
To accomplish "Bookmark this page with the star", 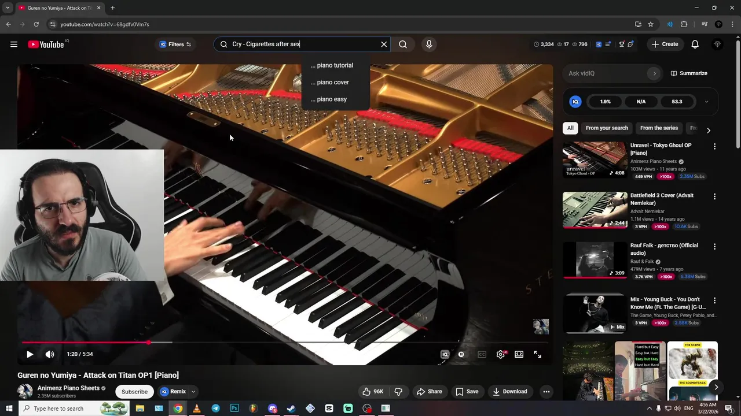I will [x=651, y=24].
